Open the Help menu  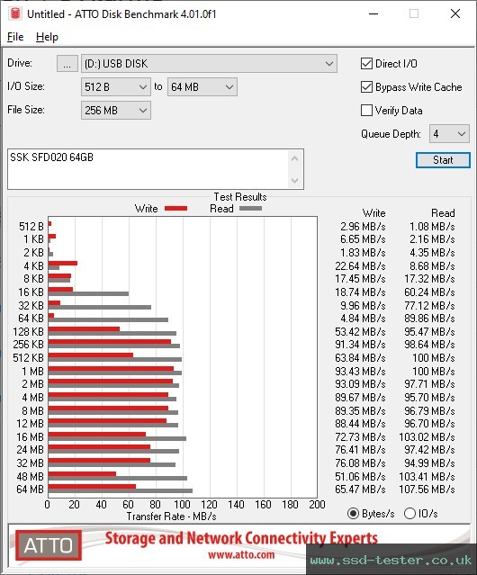click(47, 37)
